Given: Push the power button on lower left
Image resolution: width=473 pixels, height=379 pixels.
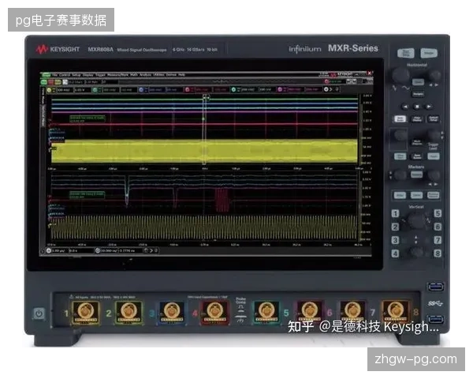Looking at the screenshot, I should (x=39, y=313).
